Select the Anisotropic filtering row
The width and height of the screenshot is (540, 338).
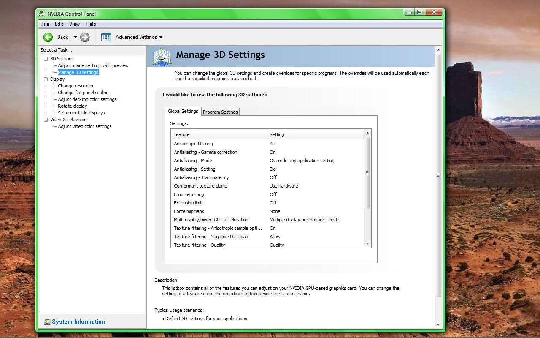267,144
